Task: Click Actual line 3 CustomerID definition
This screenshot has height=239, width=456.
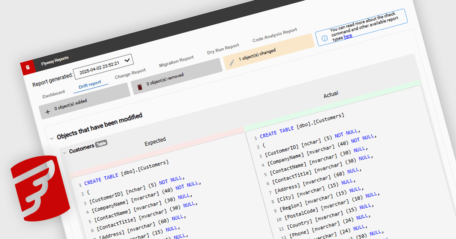Action: pos(312,143)
